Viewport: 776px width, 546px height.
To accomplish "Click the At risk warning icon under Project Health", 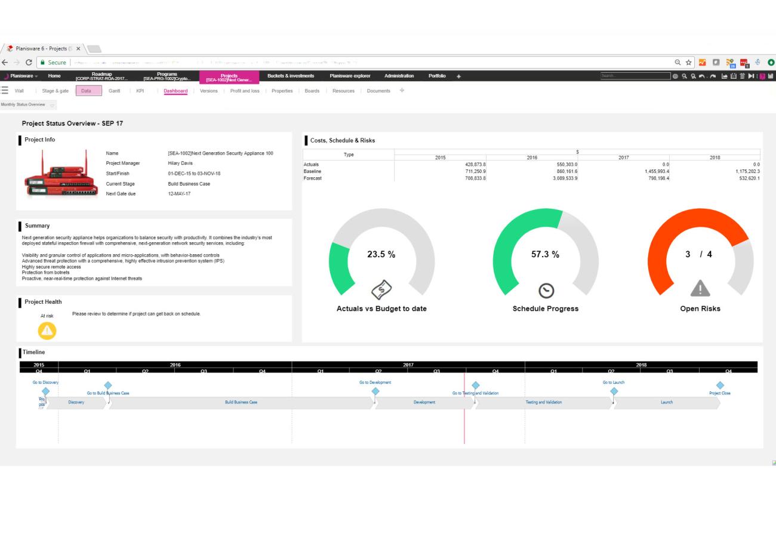I will pyautogui.click(x=46, y=329).
